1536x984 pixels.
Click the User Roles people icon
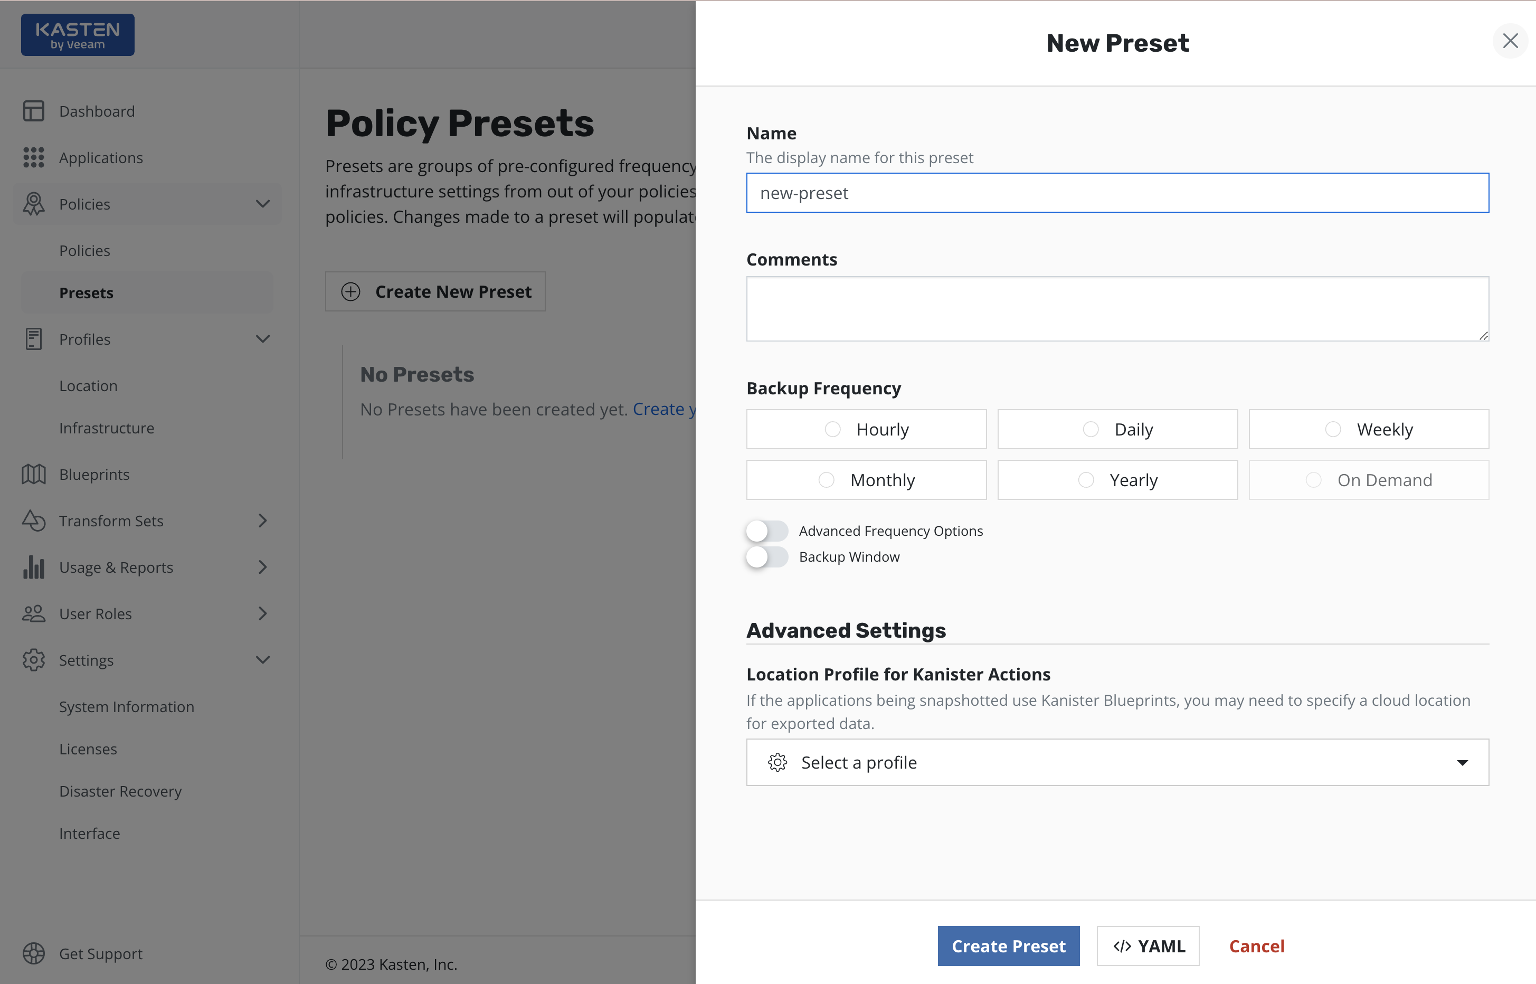pyautogui.click(x=33, y=613)
